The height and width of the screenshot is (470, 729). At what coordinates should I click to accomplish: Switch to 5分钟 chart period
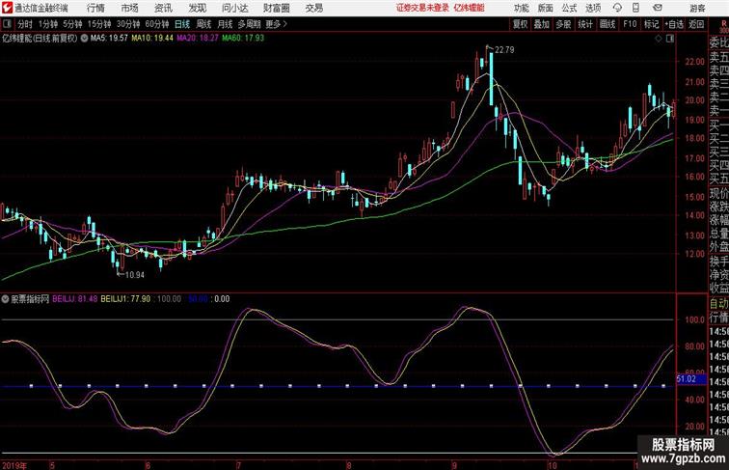72,24
